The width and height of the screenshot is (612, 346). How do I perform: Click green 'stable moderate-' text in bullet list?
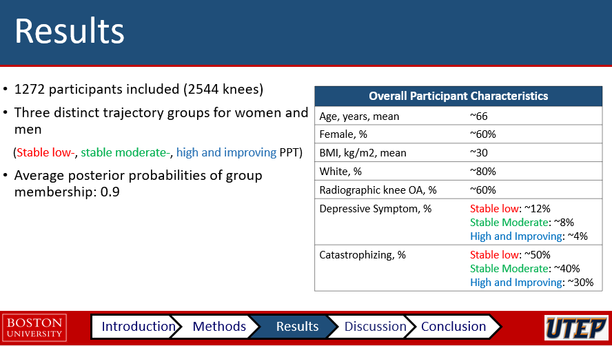[x=125, y=152]
